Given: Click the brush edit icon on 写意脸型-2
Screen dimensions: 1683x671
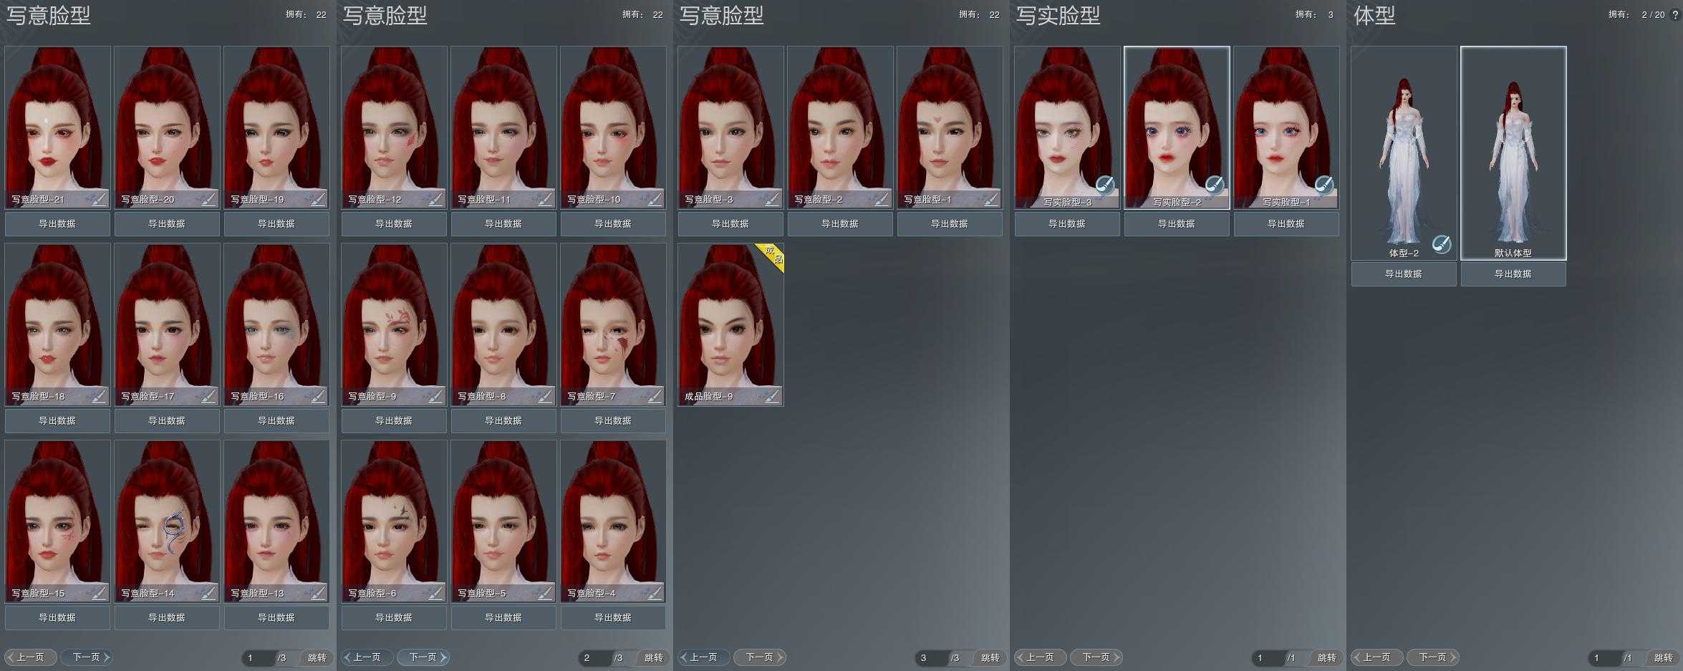Looking at the screenshot, I should click(882, 198).
